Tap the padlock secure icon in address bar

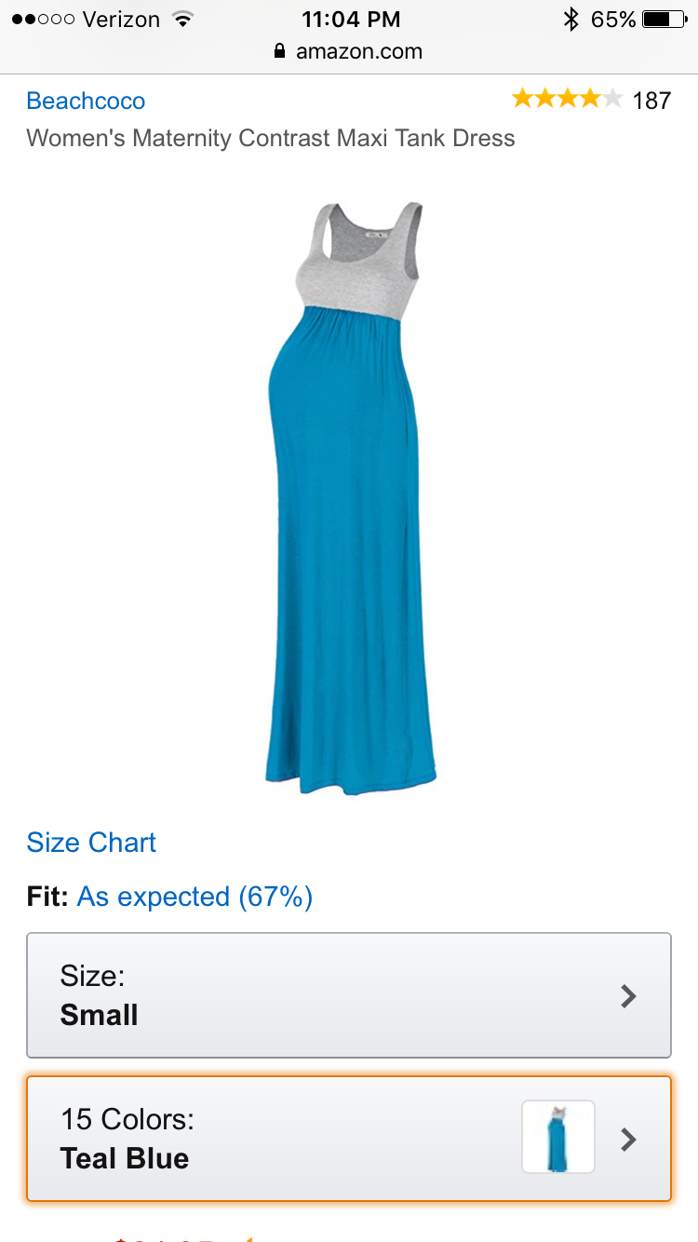pyautogui.click(x=280, y=52)
